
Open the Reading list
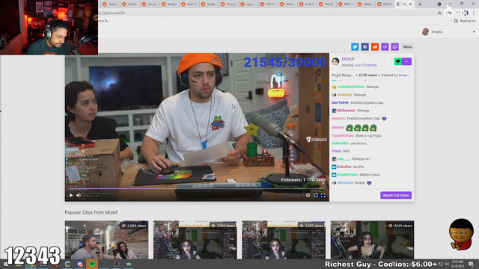click(x=465, y=21)
